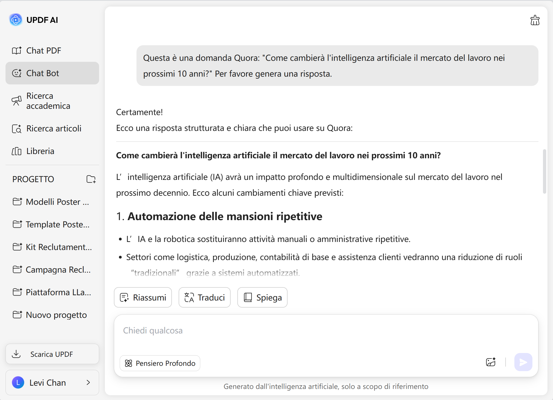This screenshot has width=553, height=400.
Task: Open Ricerca accademica from the sidebar
Action: pyautogui.click(x=48, y=101)
